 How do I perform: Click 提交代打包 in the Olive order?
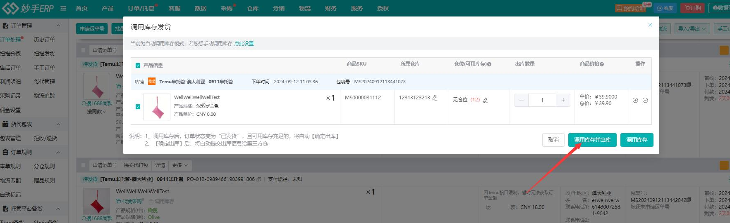pyautogui.click(x=136, y=165)
